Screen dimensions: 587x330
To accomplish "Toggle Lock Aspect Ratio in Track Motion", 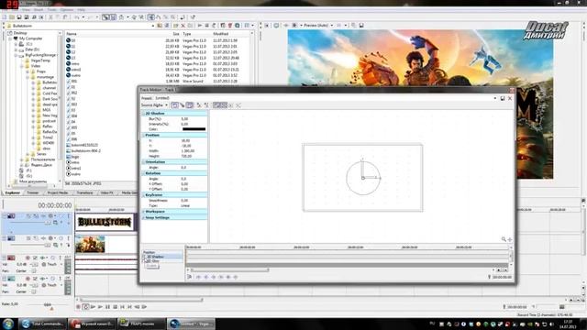I will (216, 105).
